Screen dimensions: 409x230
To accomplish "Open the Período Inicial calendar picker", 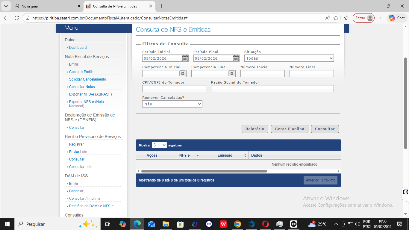I will tap(185, 58).
